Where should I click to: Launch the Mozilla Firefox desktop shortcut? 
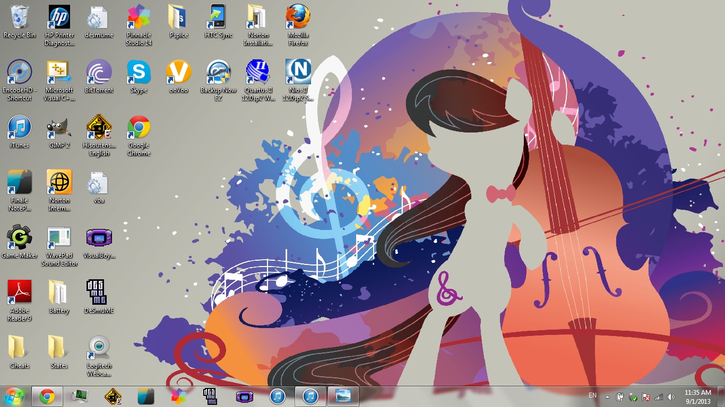[298, 25]
